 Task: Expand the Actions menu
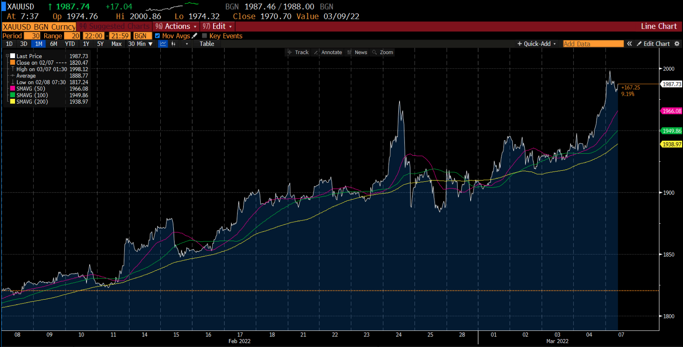pos(176,26)
